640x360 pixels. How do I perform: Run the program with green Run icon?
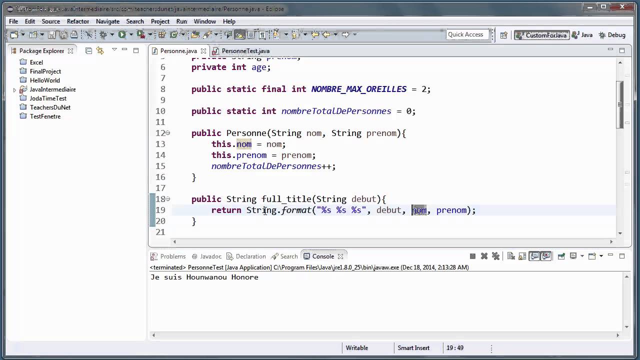[x=121, y=34]
